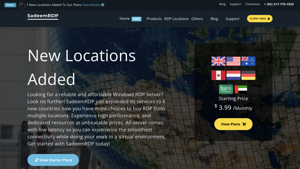Click the NEW badge next to Home

(x=136, y=19)
